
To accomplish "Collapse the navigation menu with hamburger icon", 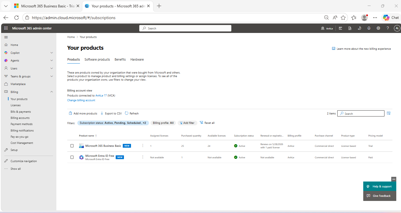I will click(x=6, y=37).
